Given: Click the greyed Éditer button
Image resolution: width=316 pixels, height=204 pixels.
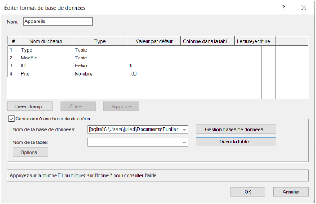Looking at the screenshot, I should click(x=78, y=106).
